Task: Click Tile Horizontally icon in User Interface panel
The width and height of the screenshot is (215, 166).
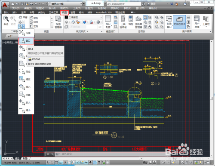Action: 188,17
